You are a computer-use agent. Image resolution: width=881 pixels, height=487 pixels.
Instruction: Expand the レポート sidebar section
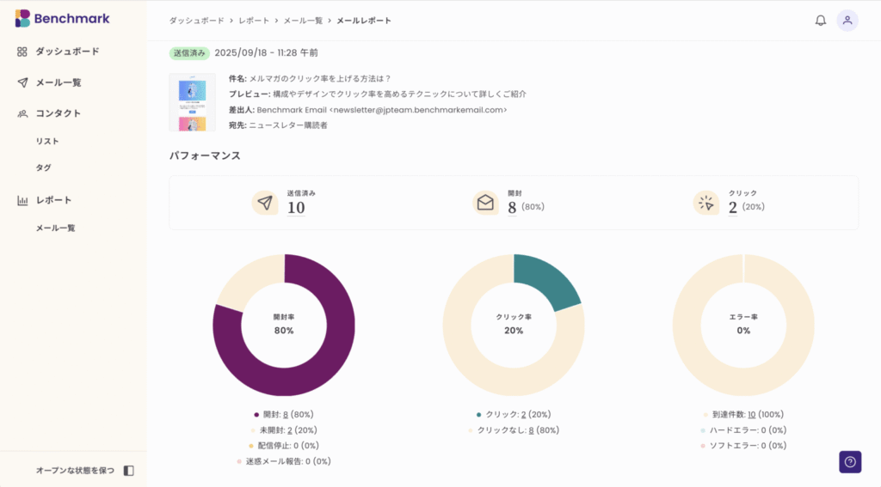tap(53, 200)
